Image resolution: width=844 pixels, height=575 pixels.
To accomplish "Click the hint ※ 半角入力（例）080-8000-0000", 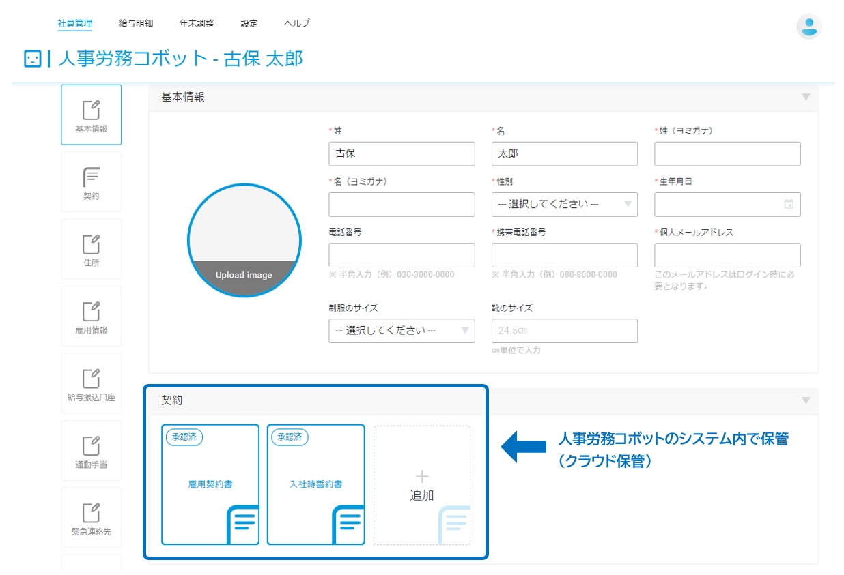I will (x=554, y=274).
